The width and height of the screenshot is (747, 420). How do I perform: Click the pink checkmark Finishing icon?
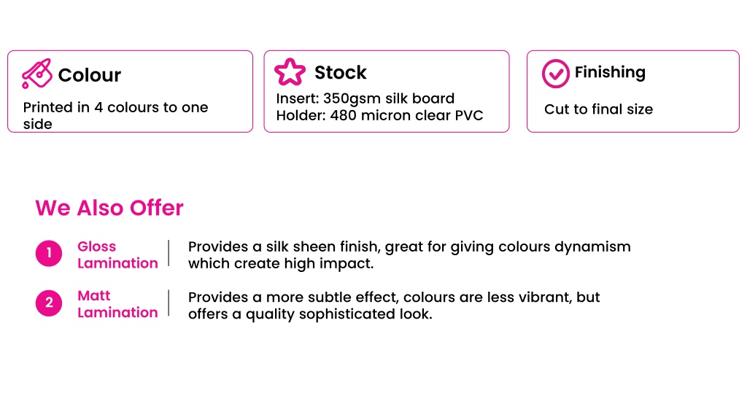(555, 74)
